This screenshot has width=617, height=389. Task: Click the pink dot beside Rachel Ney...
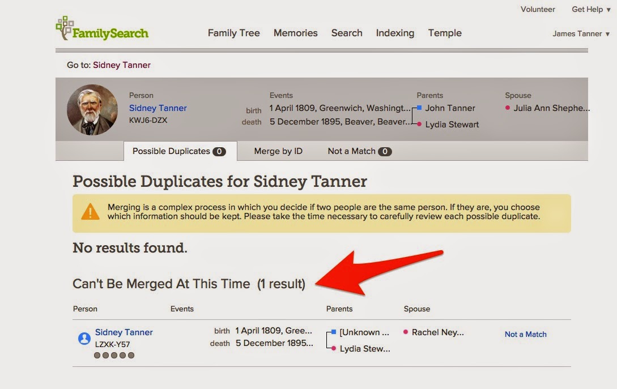point(406,332)
